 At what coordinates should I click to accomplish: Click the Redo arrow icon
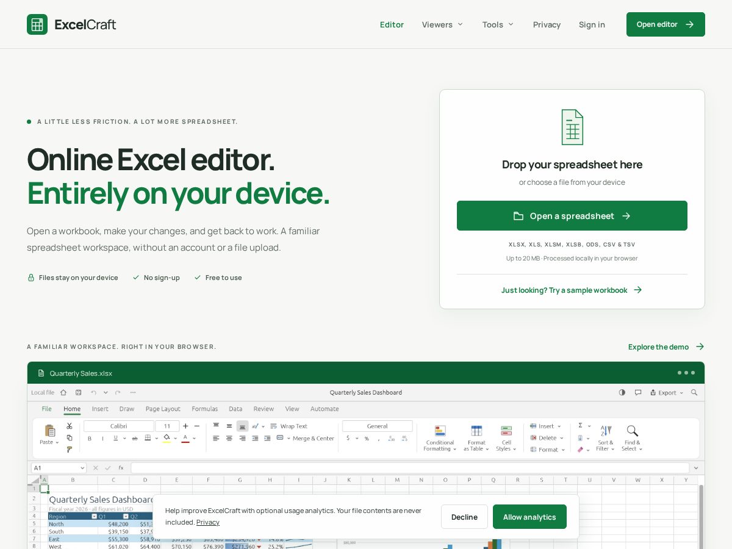[x=118, y=392]
